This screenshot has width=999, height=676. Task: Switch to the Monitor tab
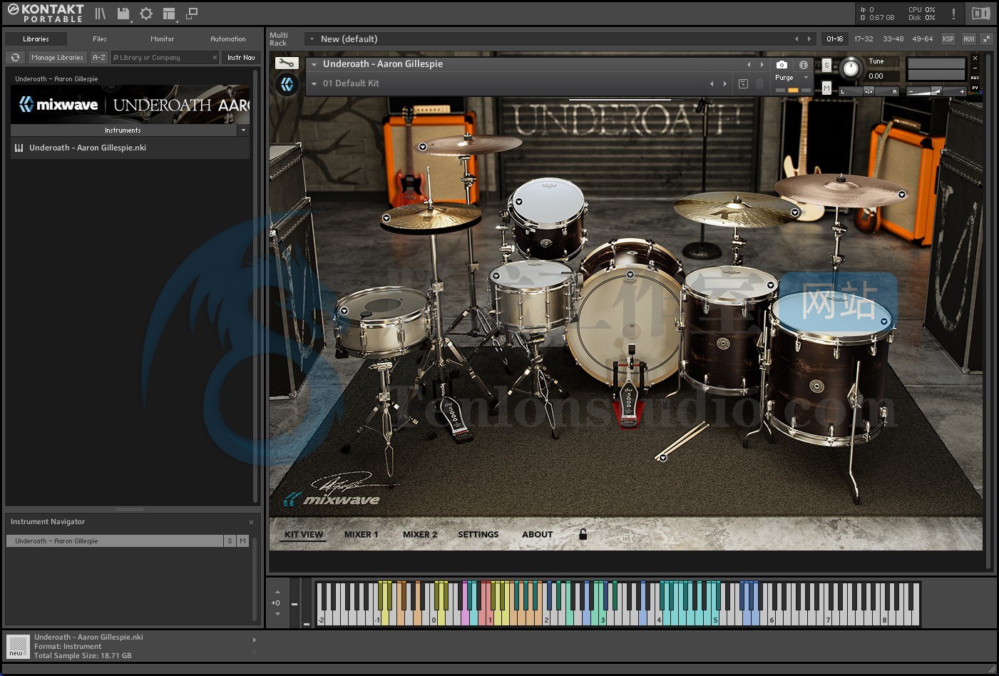pyautogui.click(x=162, y=39)
